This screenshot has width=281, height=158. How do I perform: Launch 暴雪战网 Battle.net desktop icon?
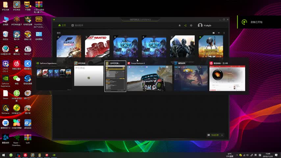pos(5,139)
